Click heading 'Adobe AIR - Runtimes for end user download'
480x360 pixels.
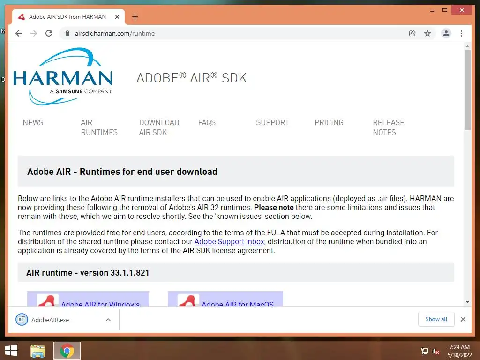point(122,172)
